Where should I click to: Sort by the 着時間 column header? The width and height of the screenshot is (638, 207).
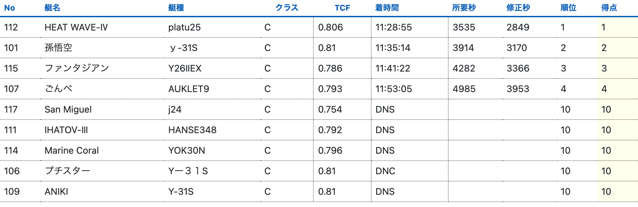click(387, 8)
